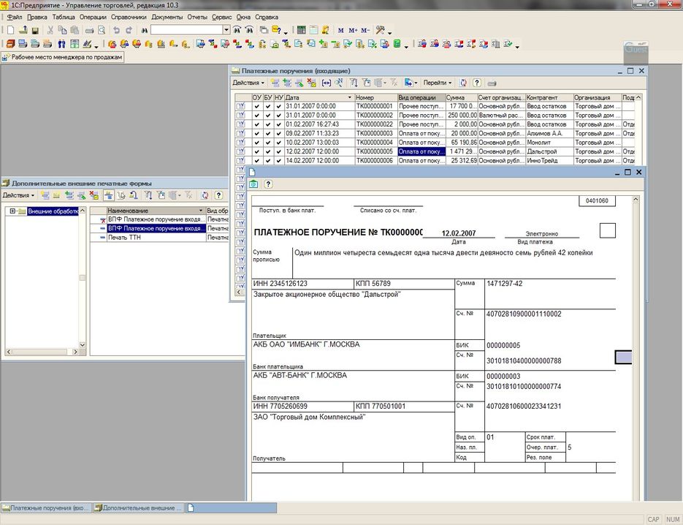Open Дата column sort dropdown arrow
The height and width of the screenshot is (525, 683).
click(349, 98)
